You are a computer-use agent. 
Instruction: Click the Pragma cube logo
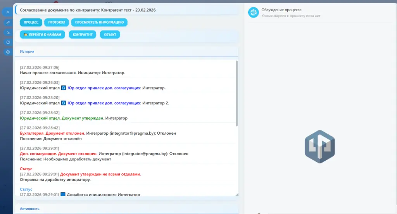pyautogui.click(x=319, y=147)
